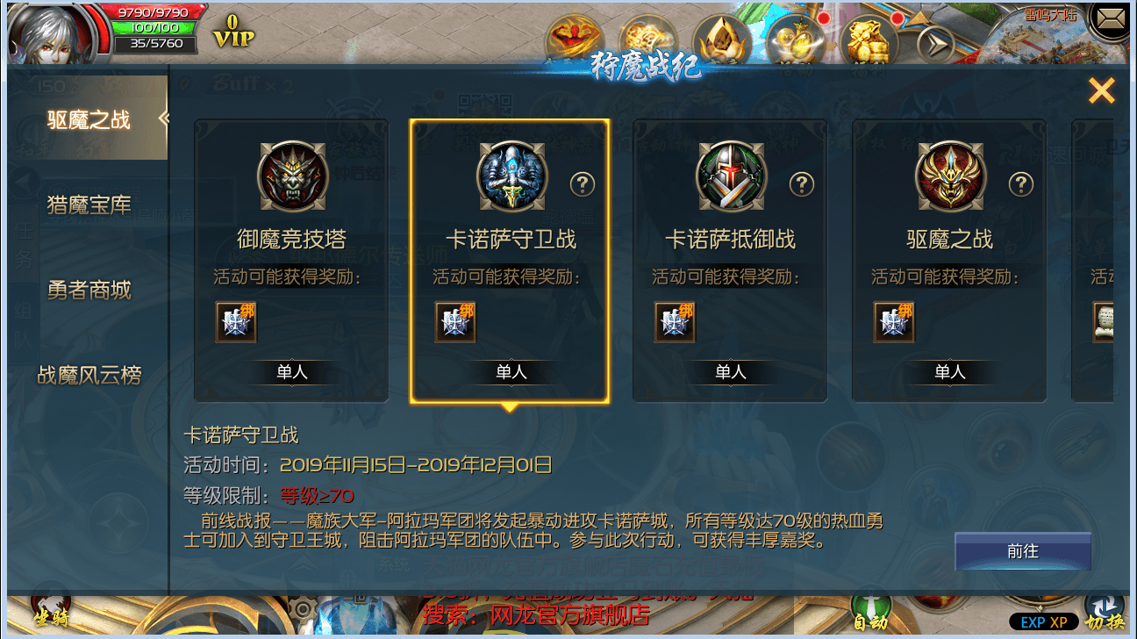The height and width of the screenshot is (639, 1137).
Task: Open help question mark on 驱魔之战 card
Action: [x=1021, y=184]
